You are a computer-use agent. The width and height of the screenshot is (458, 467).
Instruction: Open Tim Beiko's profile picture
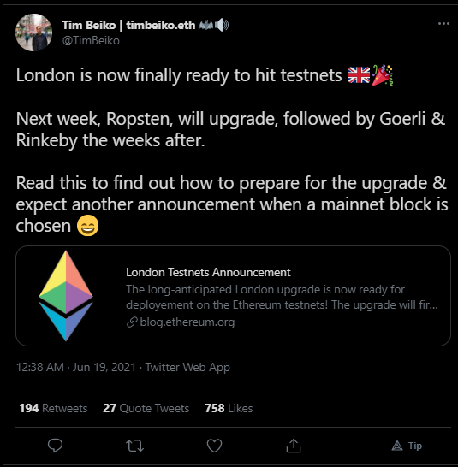(x=33, y=33)
